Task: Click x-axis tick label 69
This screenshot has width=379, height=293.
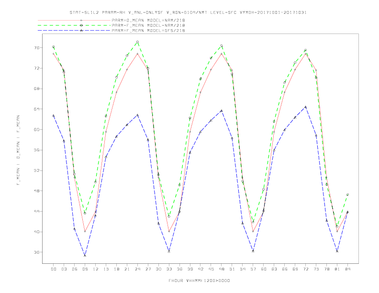Action: coord(295,269)
